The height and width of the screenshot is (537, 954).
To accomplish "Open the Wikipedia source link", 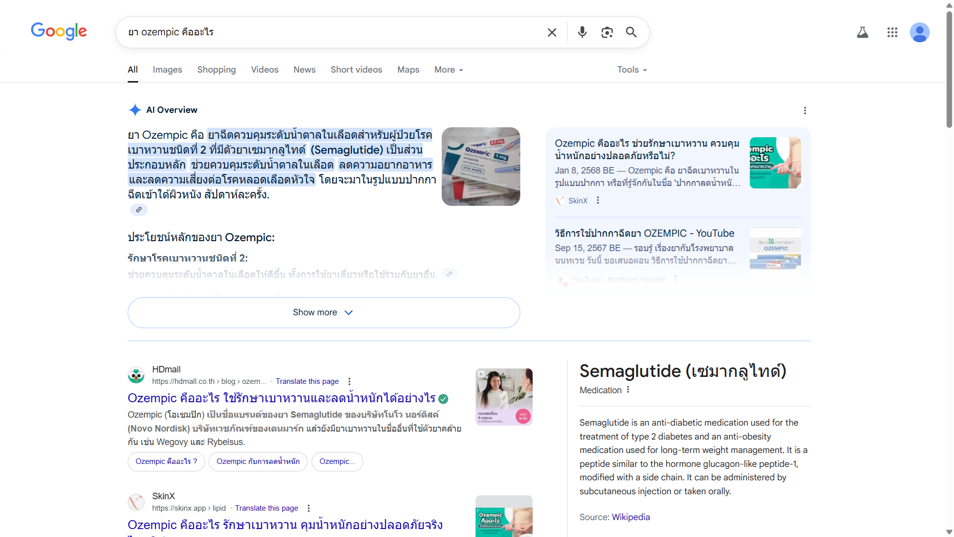I will (631, 517).
